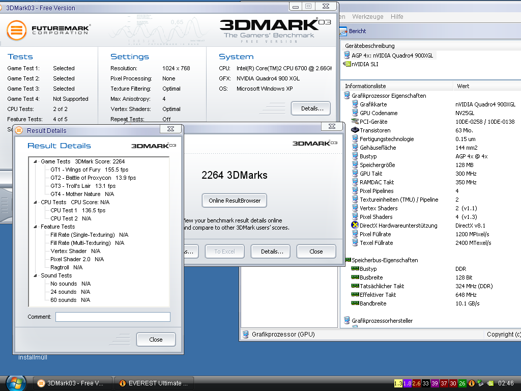Click the EVEREST info tray icon
This screenshot has width=521, height=391.
click(x=471, y=383)
